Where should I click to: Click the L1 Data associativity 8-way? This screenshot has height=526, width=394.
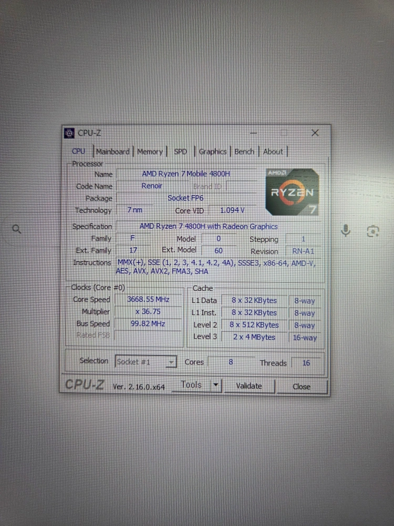pos(305,301)
